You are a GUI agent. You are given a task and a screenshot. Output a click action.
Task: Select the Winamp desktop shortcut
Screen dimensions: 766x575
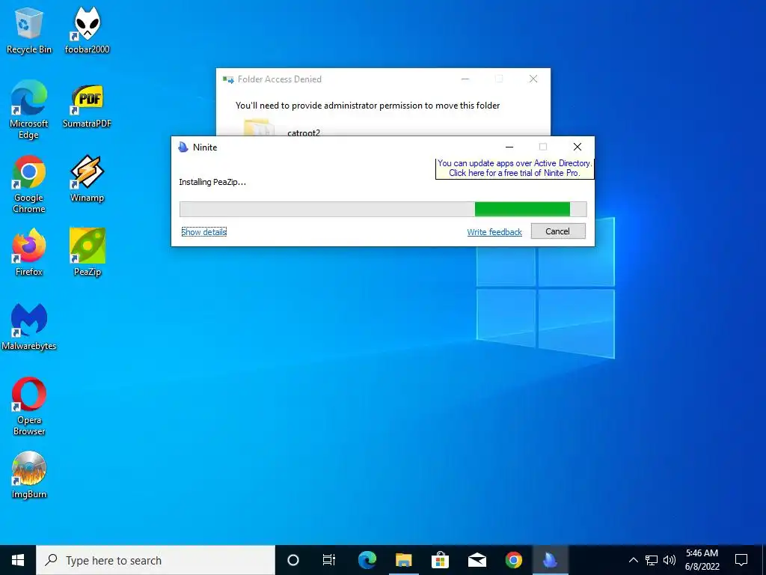tap(87, 178)
